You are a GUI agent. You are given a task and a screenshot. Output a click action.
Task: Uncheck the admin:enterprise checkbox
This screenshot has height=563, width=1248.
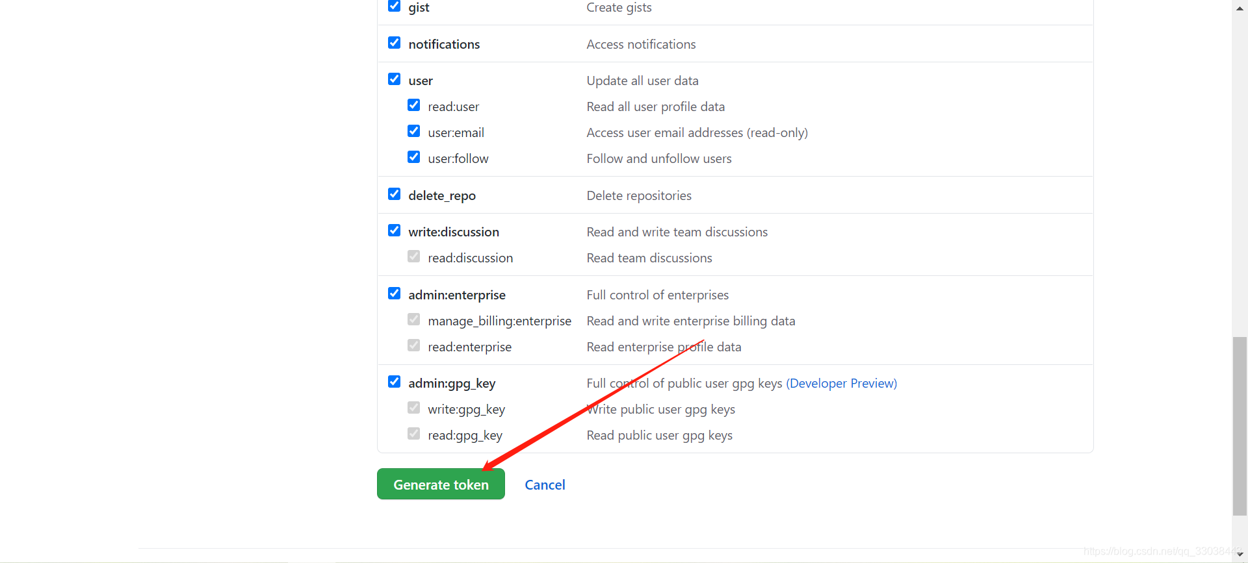(394, 294)
